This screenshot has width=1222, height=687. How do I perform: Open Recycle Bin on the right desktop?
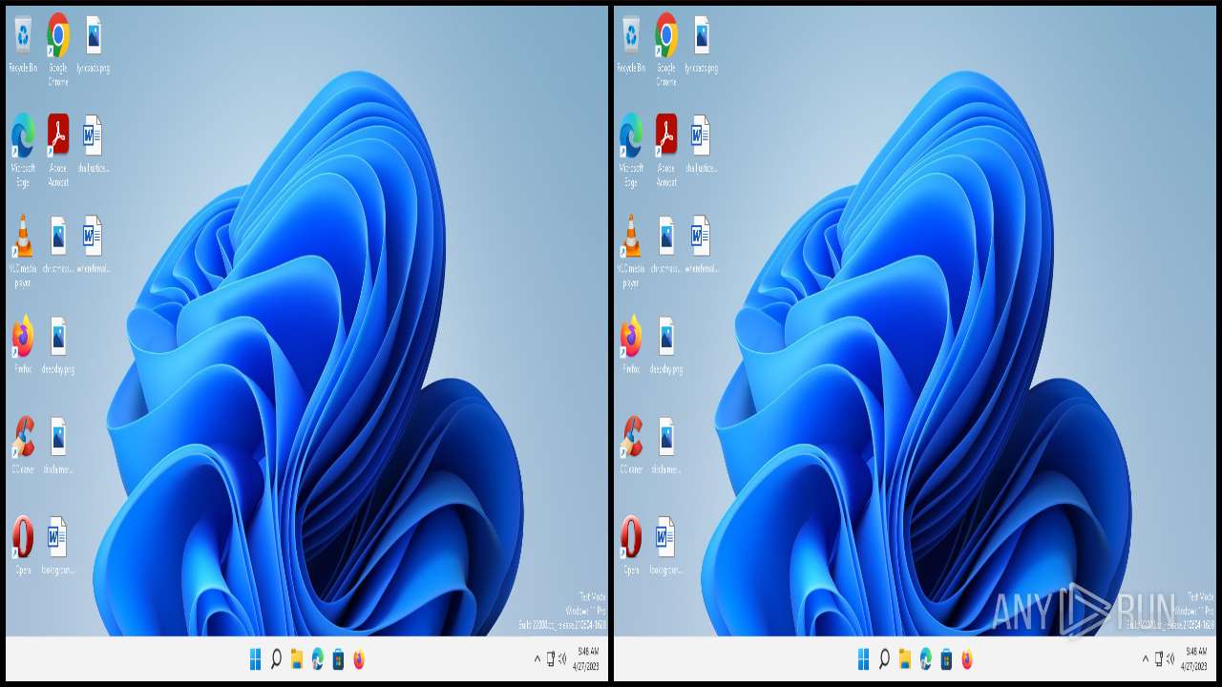point(631,44)
